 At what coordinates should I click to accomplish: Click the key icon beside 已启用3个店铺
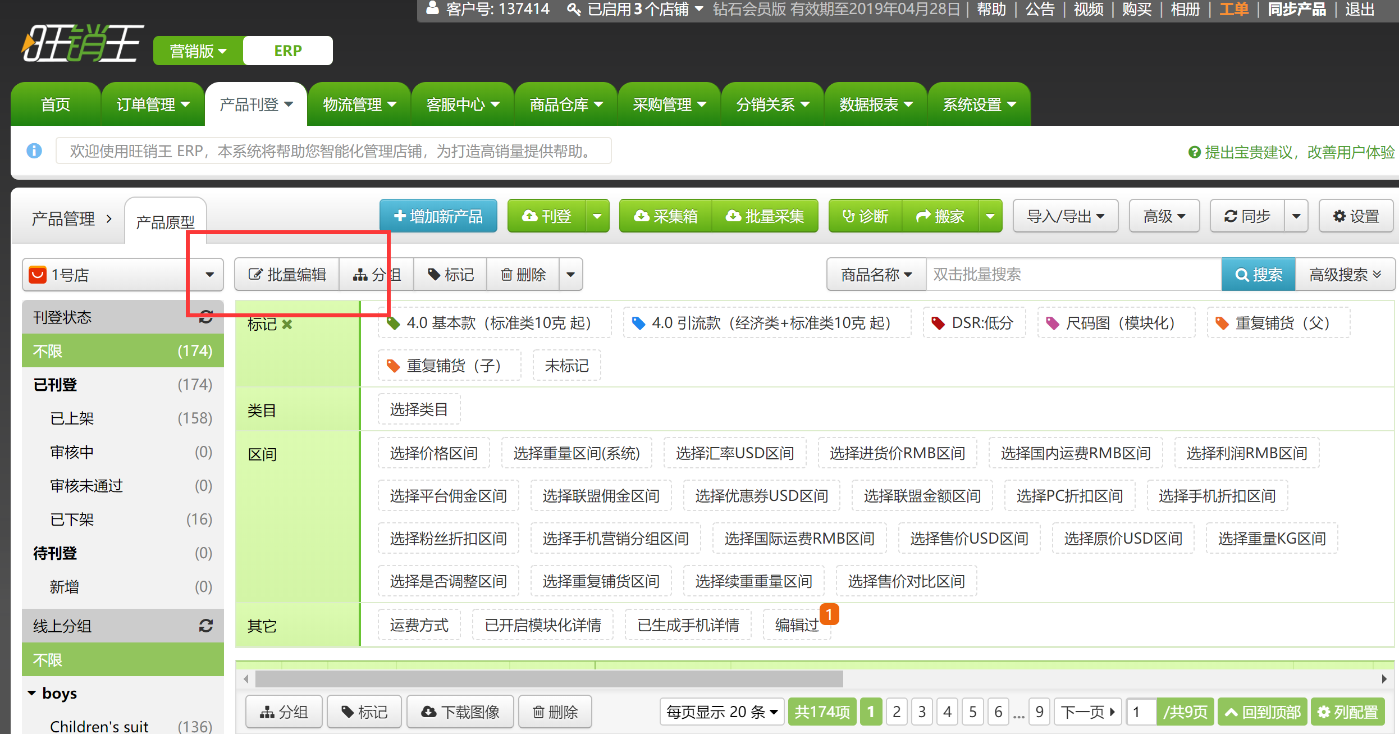573,9
